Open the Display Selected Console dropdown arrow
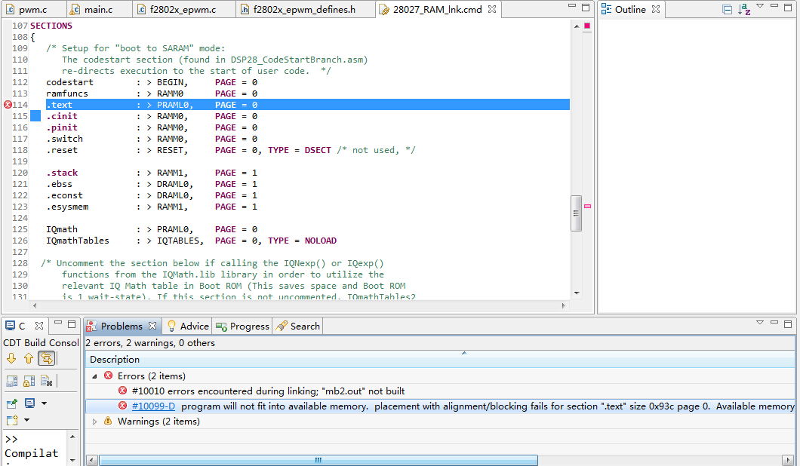800x466 pixels. tap(44, 403)
